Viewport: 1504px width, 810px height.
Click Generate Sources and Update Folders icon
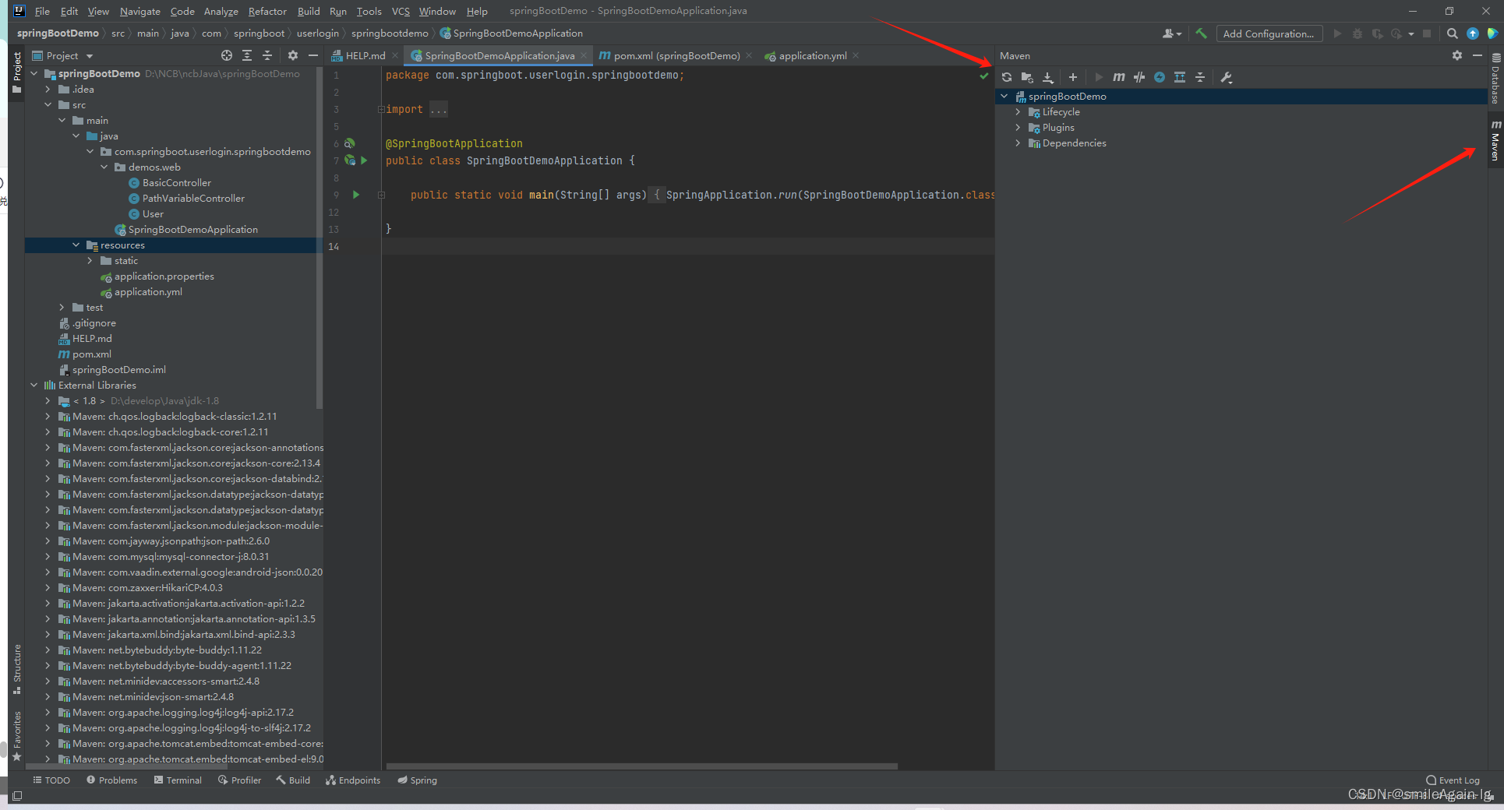tap(1027, 77)
